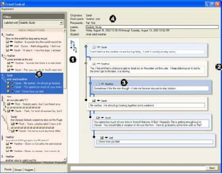Click envelope icon beside "Sarah - Yeah, I'm kind of worried"

click(x=8, y=111)
